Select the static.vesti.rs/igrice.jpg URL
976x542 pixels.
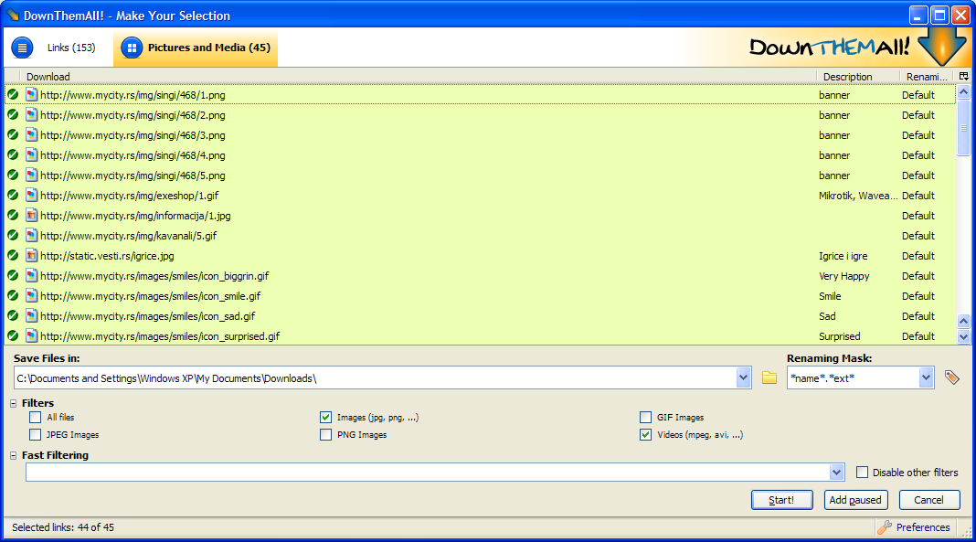click(x=107, y=256)
